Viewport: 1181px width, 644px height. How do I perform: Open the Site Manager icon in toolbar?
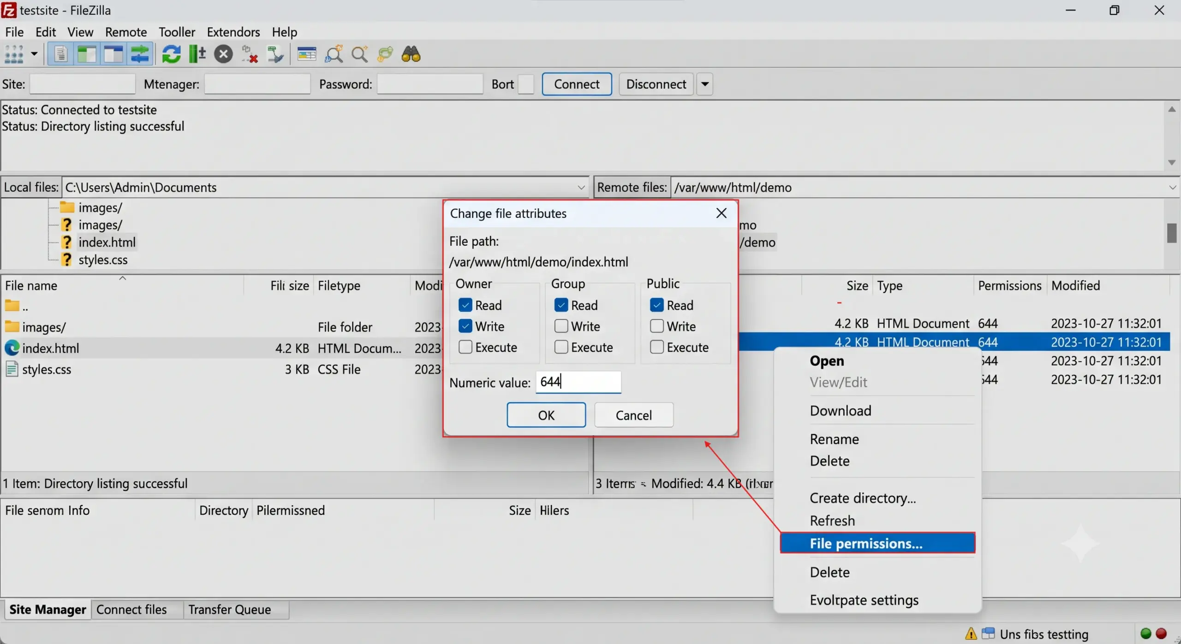[x=13, y=54]
